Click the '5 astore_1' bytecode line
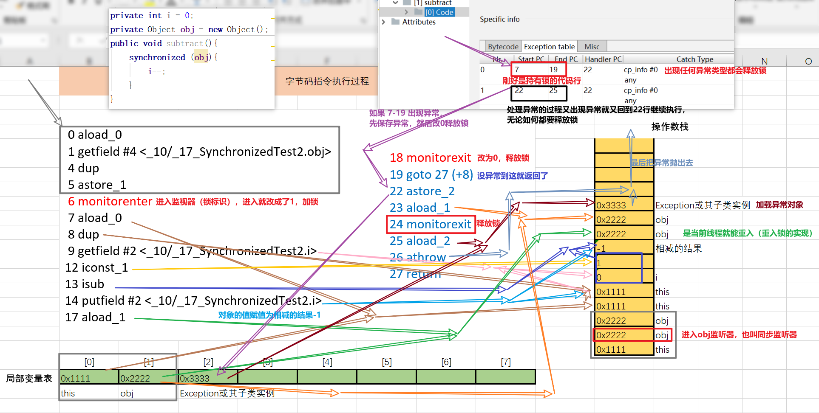This screenshot has height=413, width=819. click(x=97, y=185)
